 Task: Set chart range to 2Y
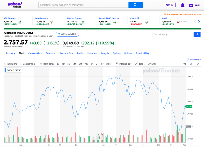[x=97, y=64]
